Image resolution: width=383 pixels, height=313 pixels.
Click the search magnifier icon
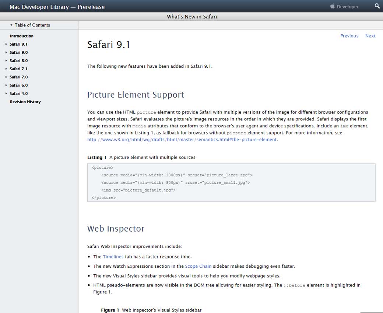click(x=377, y=6)
